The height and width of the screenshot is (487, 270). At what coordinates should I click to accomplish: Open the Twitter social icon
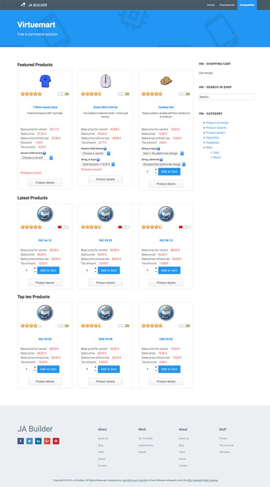(x=29, y=441)
